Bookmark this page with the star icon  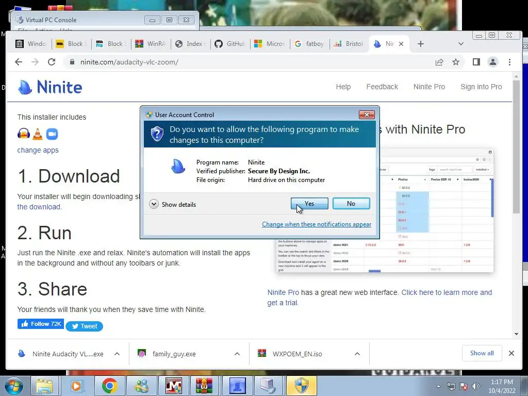[456, 62]
